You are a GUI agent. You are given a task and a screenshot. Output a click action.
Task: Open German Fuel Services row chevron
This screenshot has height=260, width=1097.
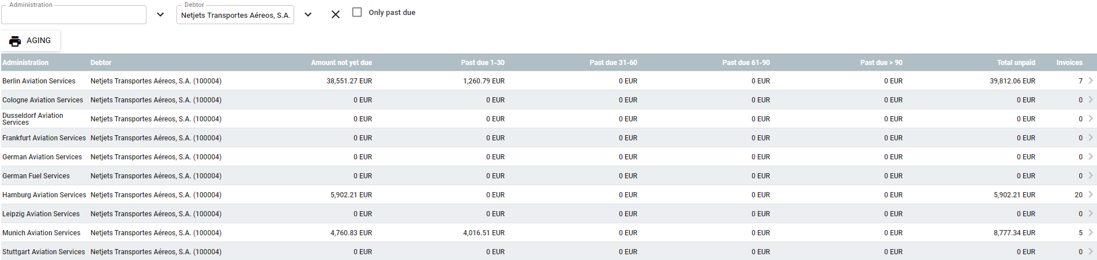coord(1091,175)
